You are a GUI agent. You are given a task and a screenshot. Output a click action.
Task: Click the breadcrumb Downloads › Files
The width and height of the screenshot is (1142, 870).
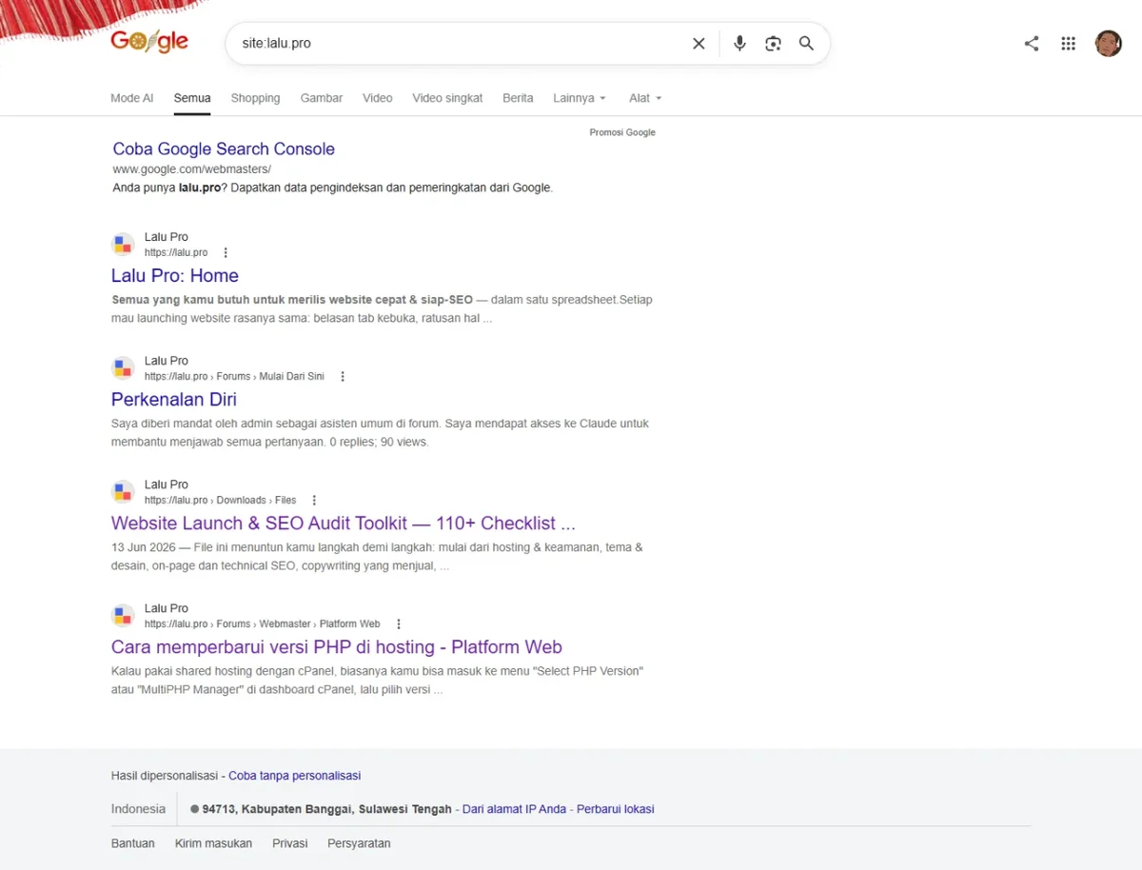coord(256,501)
